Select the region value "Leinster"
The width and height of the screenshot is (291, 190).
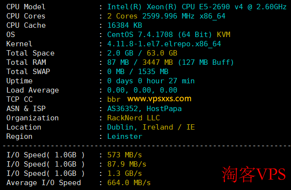[x=125, y=136]
